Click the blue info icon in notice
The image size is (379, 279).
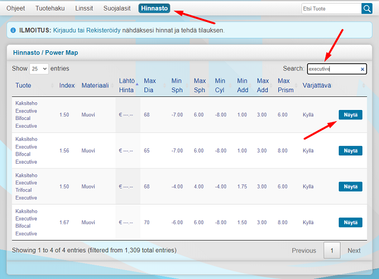pyautogui.click(x=13, y=30)
